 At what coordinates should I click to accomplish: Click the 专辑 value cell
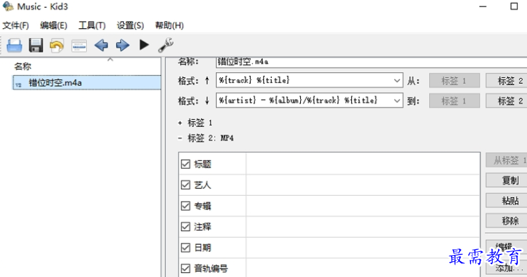363,205
